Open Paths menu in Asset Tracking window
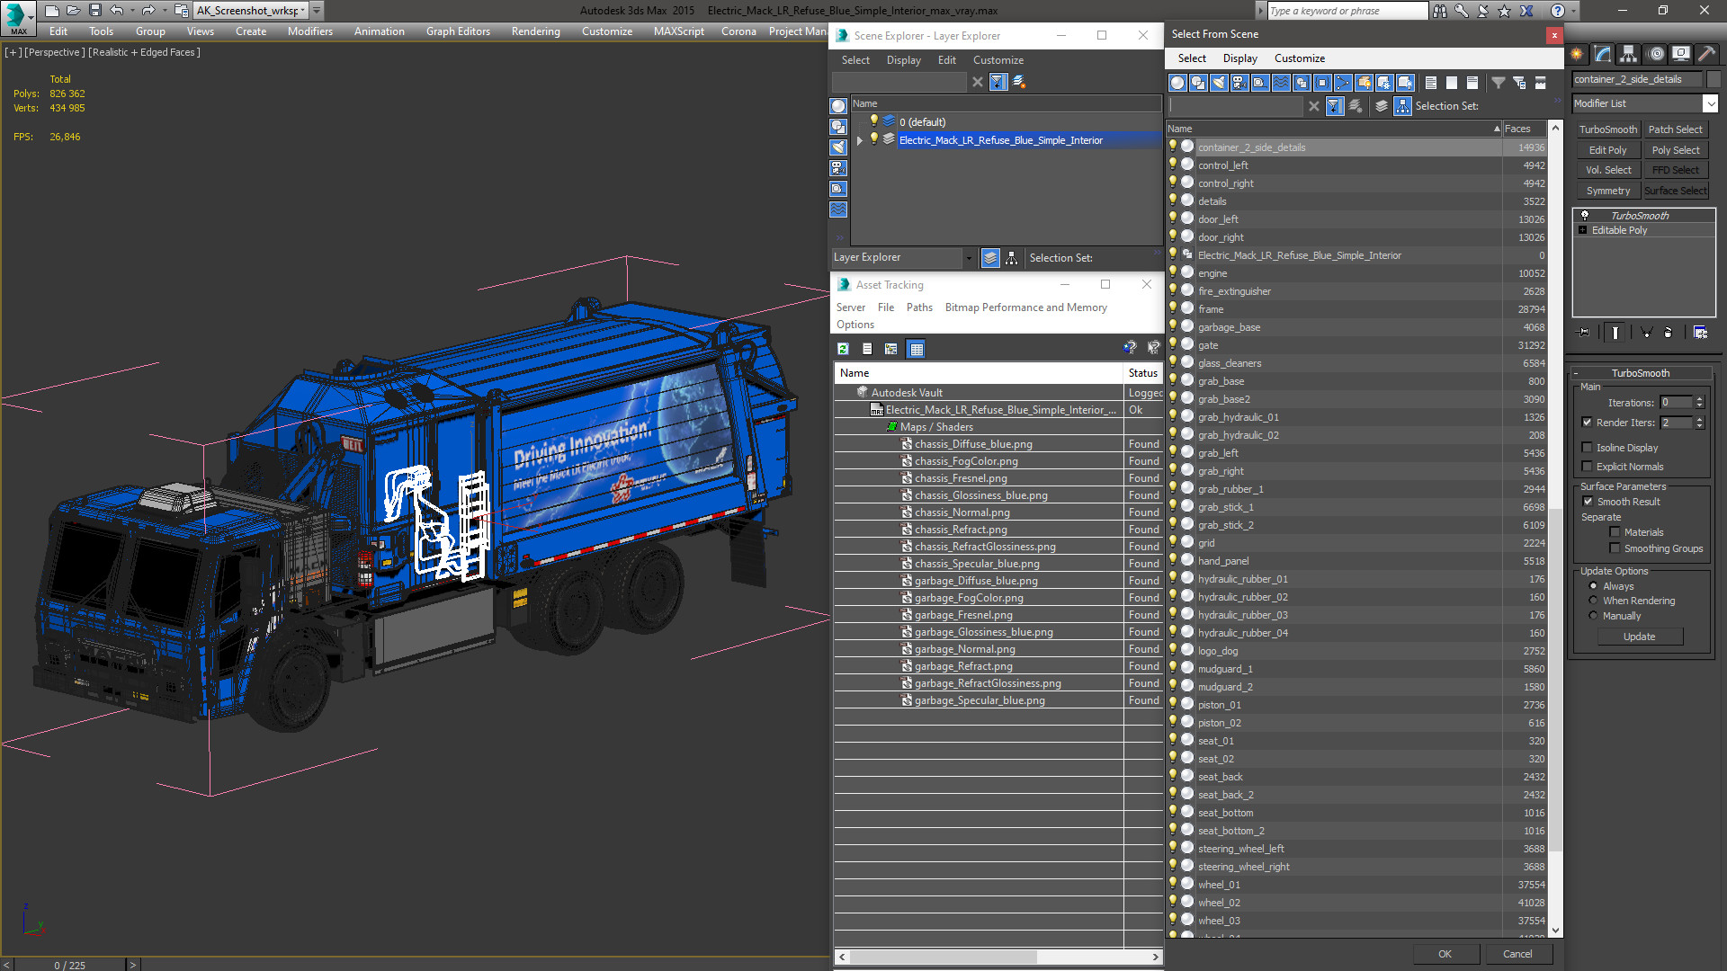This screenshot has width=1727, height=971. (919, 307)
